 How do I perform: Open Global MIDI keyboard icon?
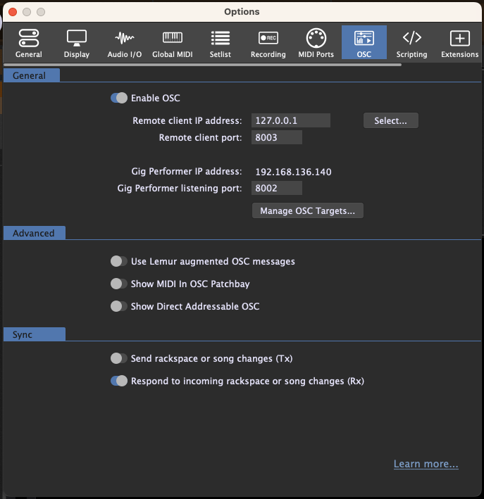[x=173, y=39]
